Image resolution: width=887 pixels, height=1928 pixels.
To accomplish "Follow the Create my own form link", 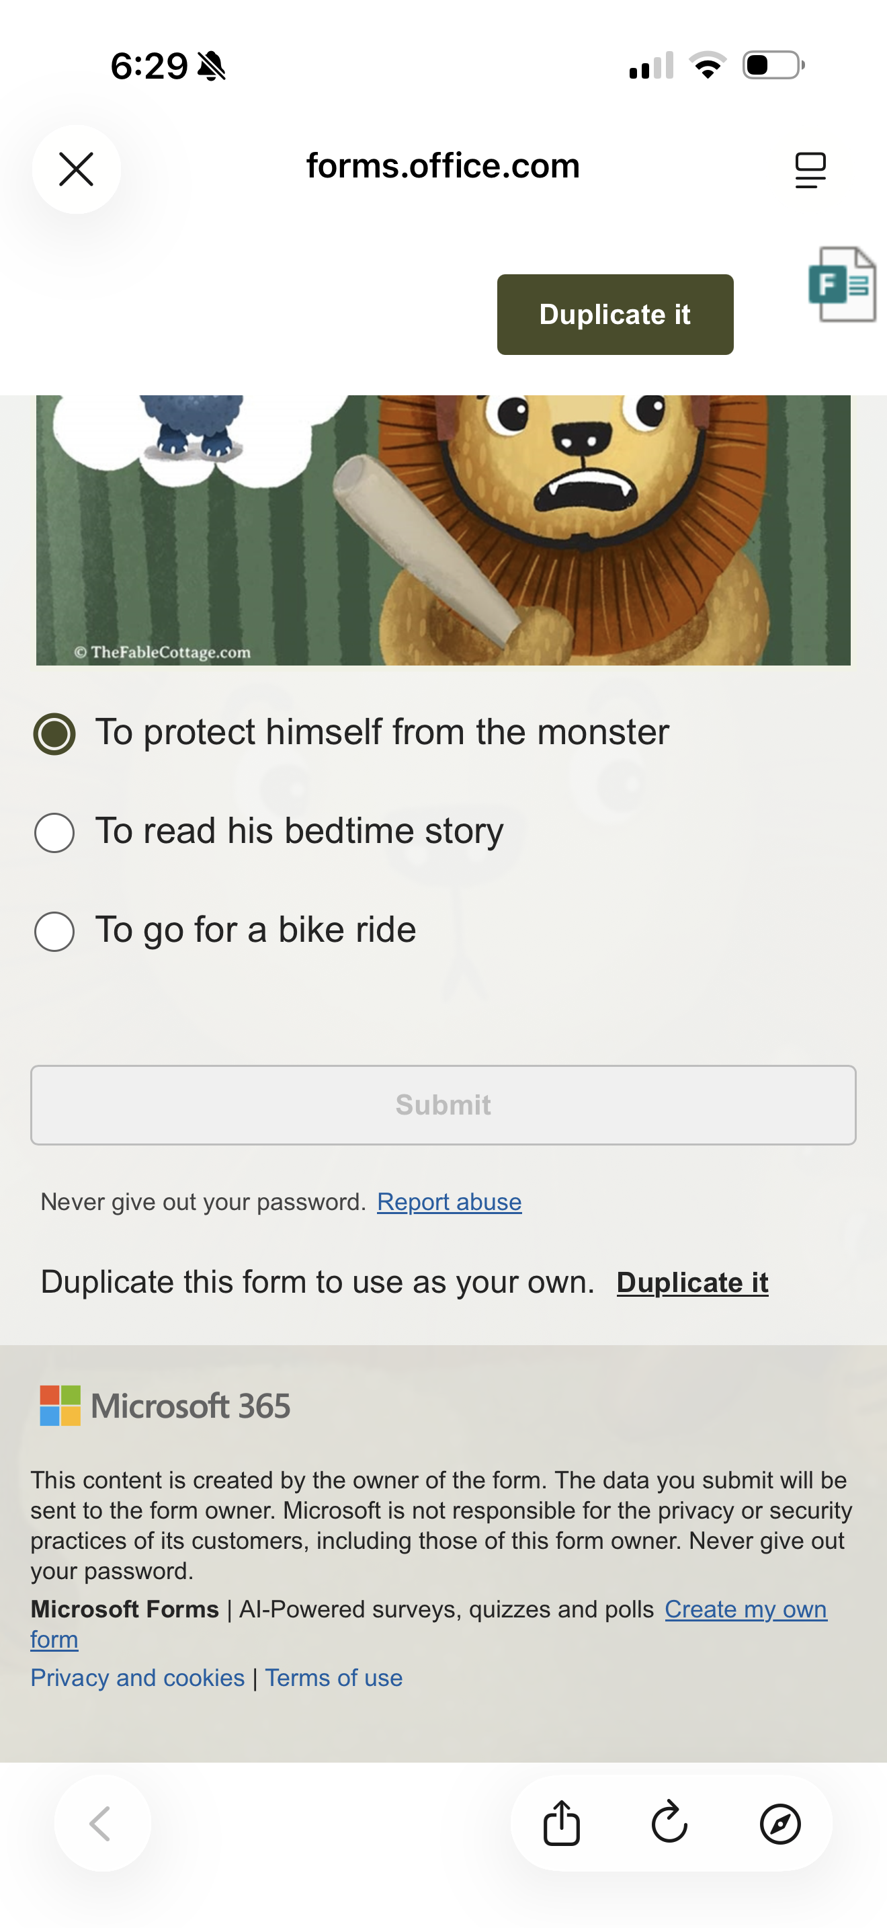I will click(745, 1609).
